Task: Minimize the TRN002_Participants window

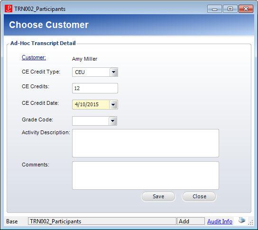Action: click(x=214, y=9)
